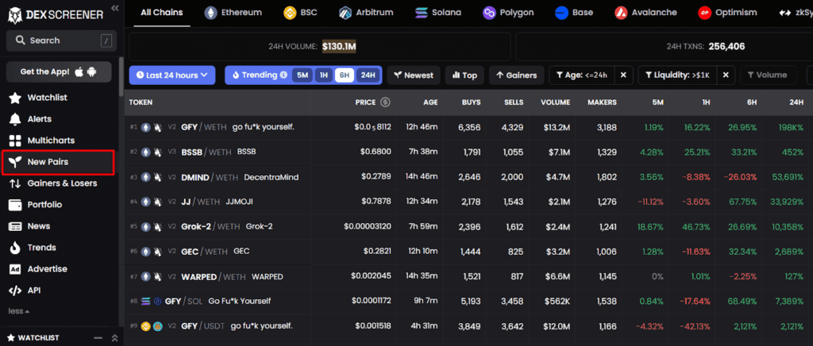Image resolution: width=813 pixels, height=346 pixels.
Task: Click the Gainers button
Action: point(516,75)
